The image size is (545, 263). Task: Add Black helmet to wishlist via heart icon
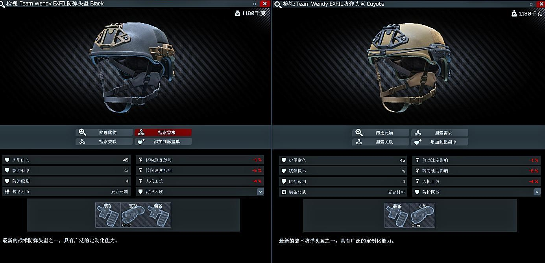pos(142,142)
